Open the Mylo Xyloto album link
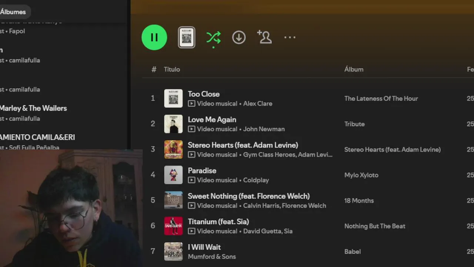474x267 pixels. click(361, 175)
